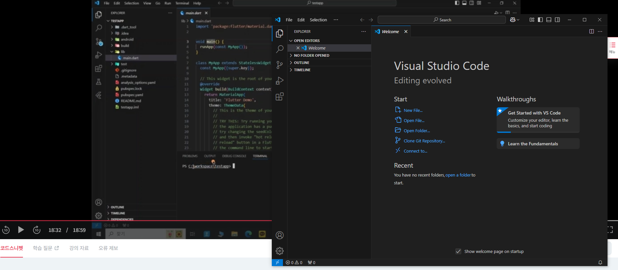
Task: Open the Get Started with VS Code walkthrough
Action: (x=538, y=120)
